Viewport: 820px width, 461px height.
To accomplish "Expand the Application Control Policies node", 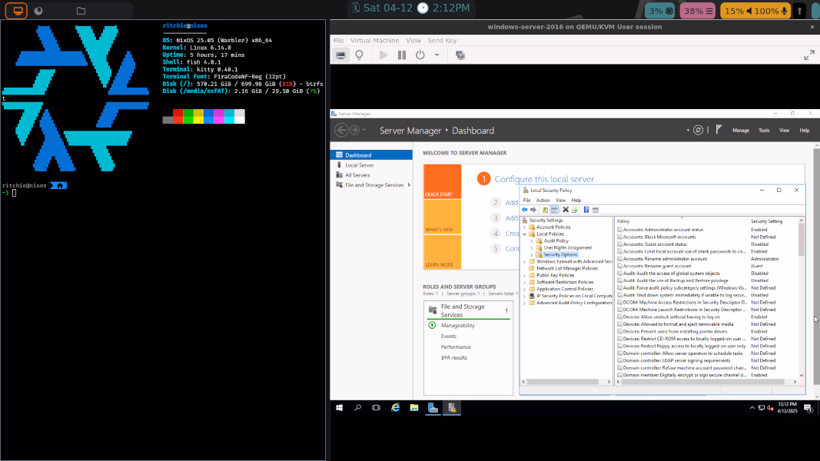I will tap(525, 289).
